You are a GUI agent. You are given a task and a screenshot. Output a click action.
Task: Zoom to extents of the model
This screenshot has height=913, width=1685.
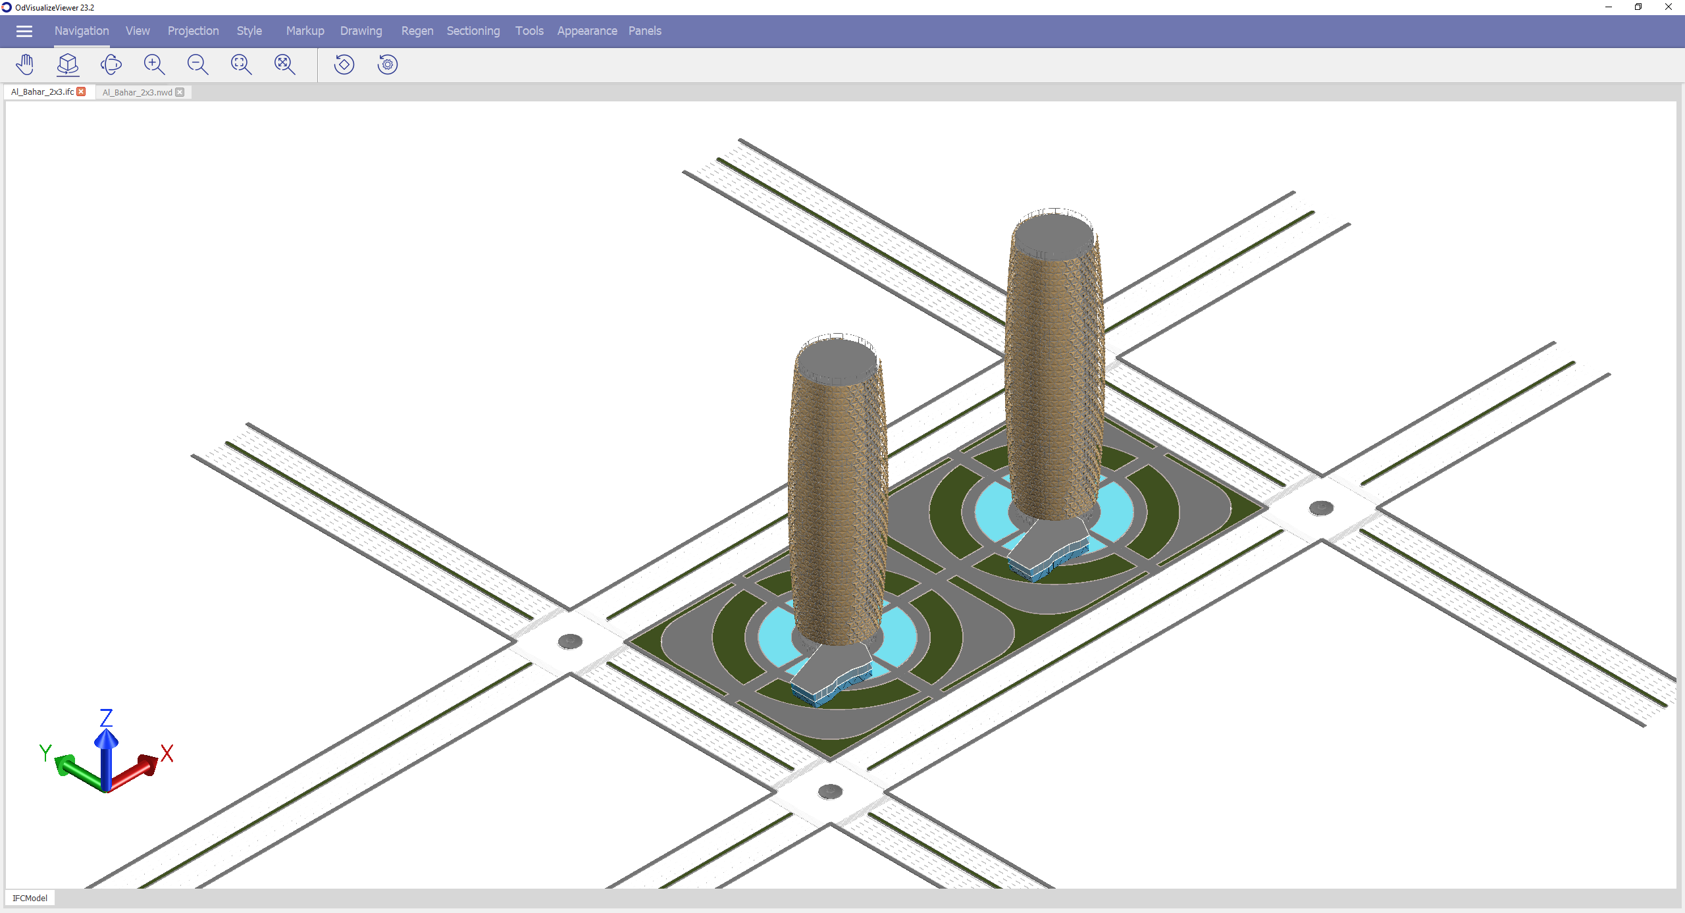pyautogui.click(x=284, y=65)
